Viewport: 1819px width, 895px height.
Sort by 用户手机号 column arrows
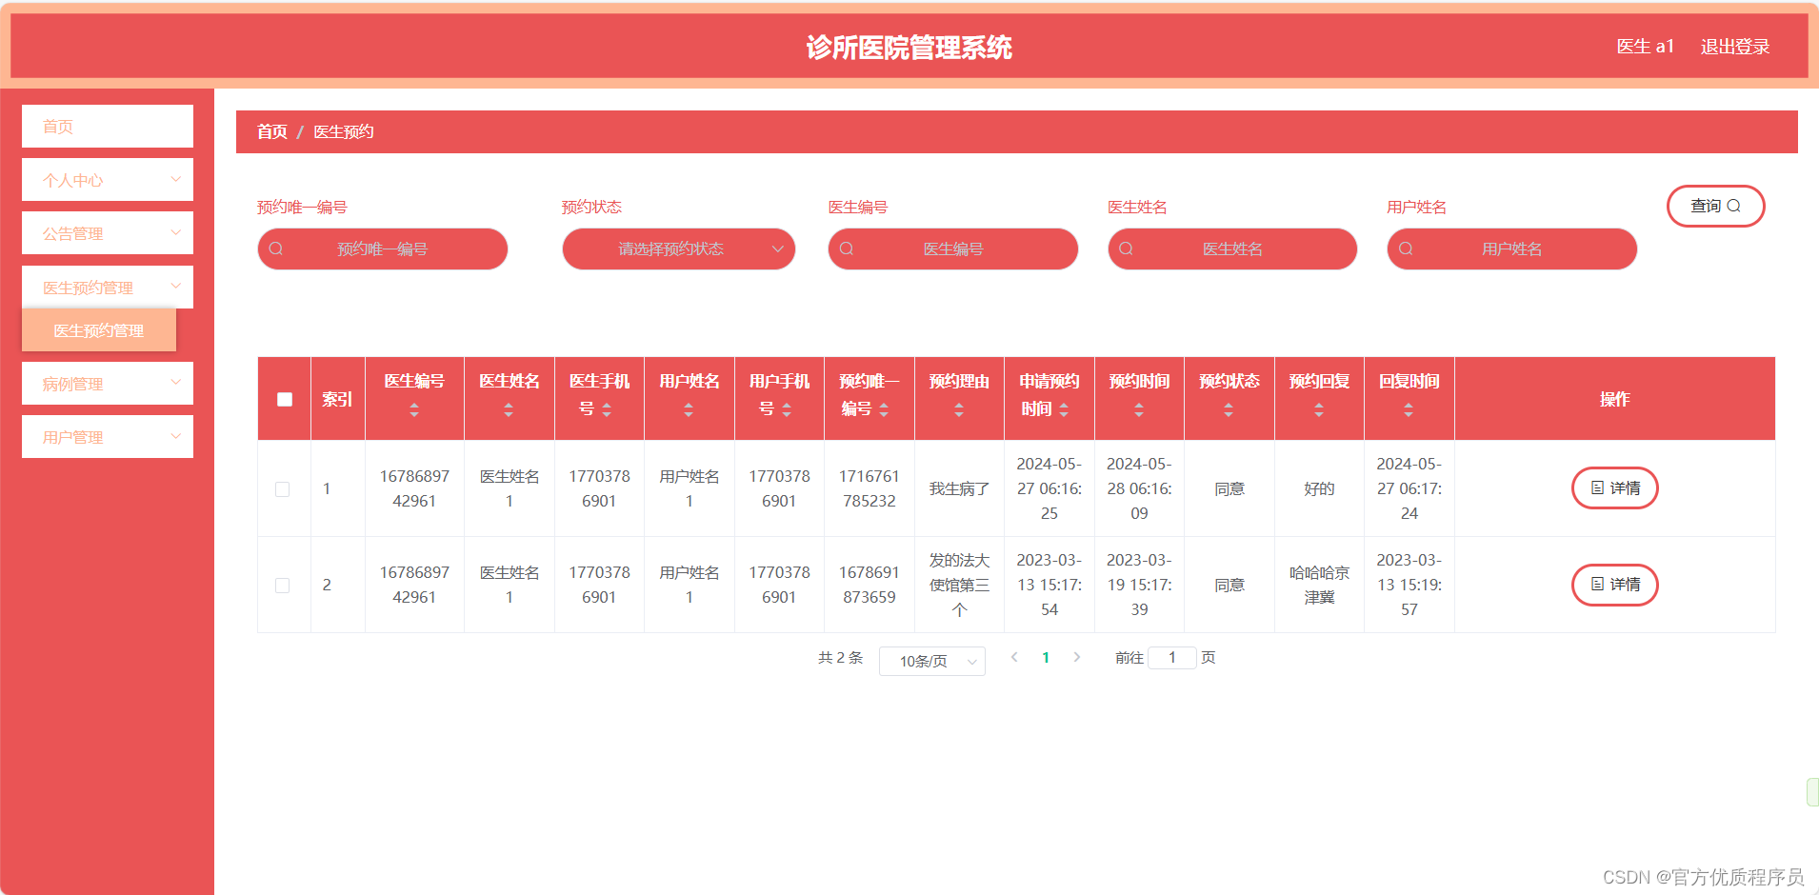(x=787, y=409)
